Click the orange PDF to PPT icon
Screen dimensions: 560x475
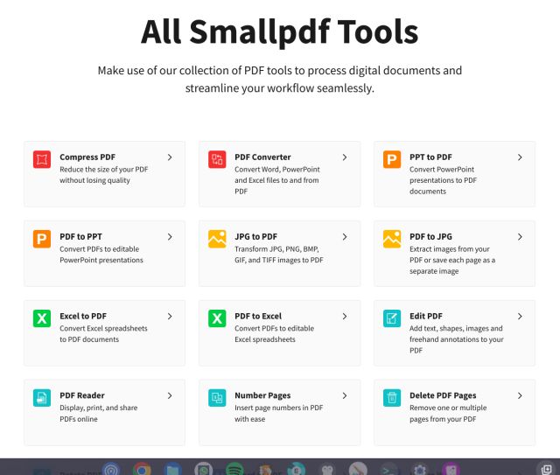[x=42, y=239]
